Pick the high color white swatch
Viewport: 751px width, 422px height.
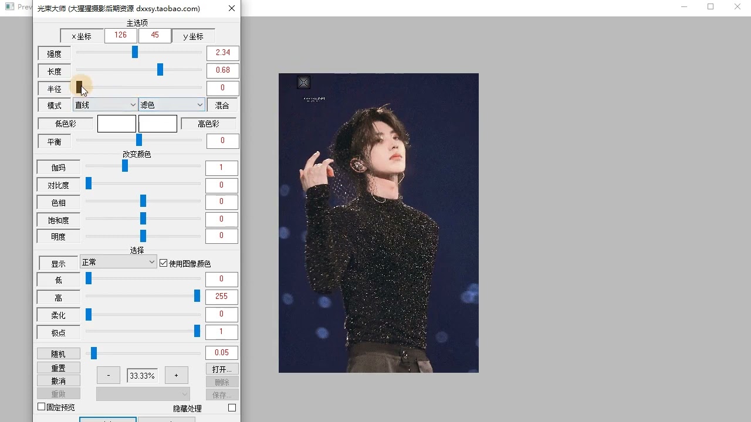158,124
